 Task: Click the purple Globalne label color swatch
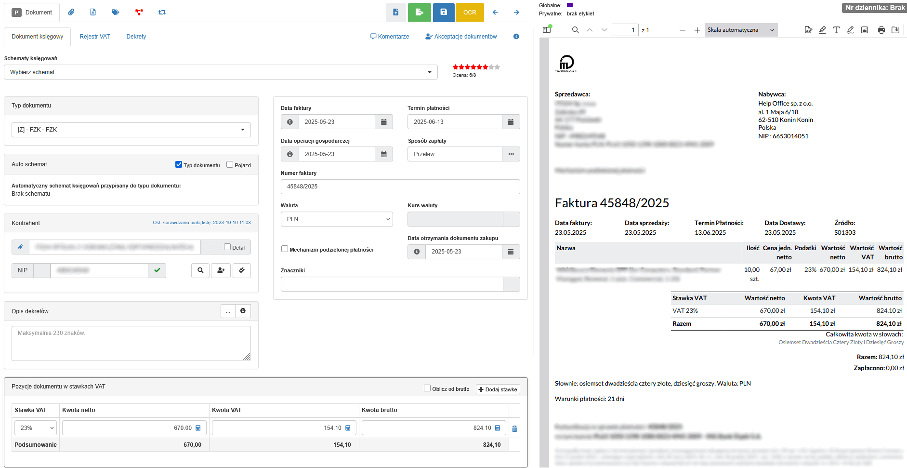click(570, 5)
